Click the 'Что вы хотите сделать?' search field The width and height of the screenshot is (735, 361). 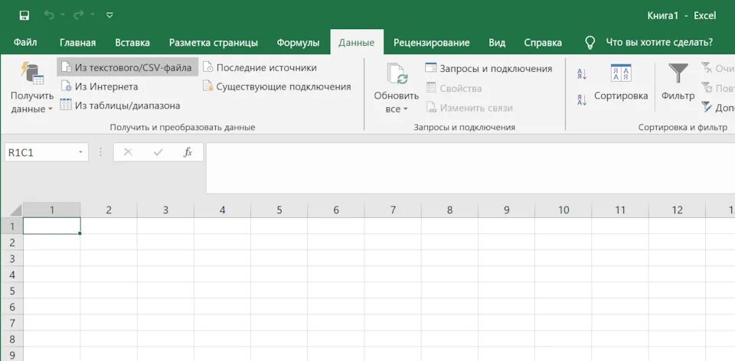[x=659, y=43]
